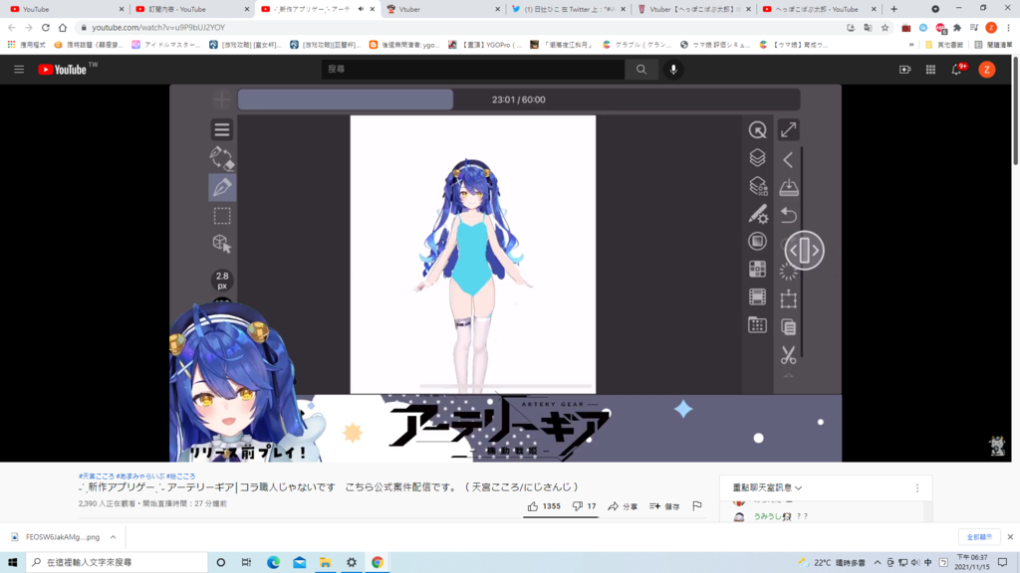Show all downloads button
The width and height of the screenshot is (1020, 573).
[x=979, y=537]
